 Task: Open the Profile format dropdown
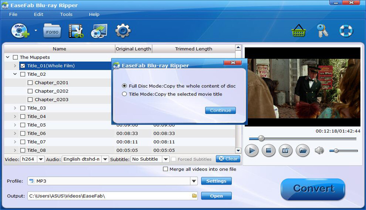pyautogui.click(x=194, y=181)
